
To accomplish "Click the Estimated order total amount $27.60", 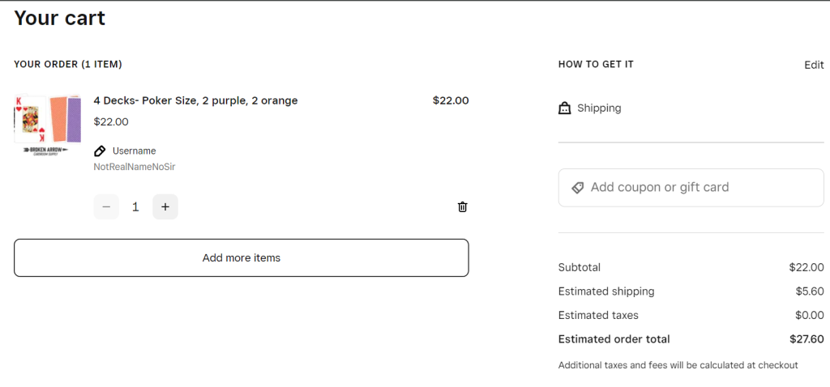I will (x=806, y=339).
